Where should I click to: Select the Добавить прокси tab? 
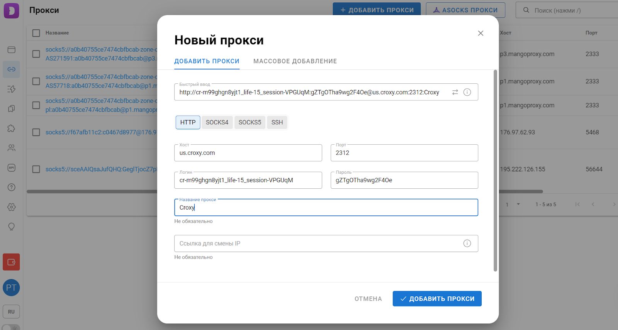[x=207, y=61]
